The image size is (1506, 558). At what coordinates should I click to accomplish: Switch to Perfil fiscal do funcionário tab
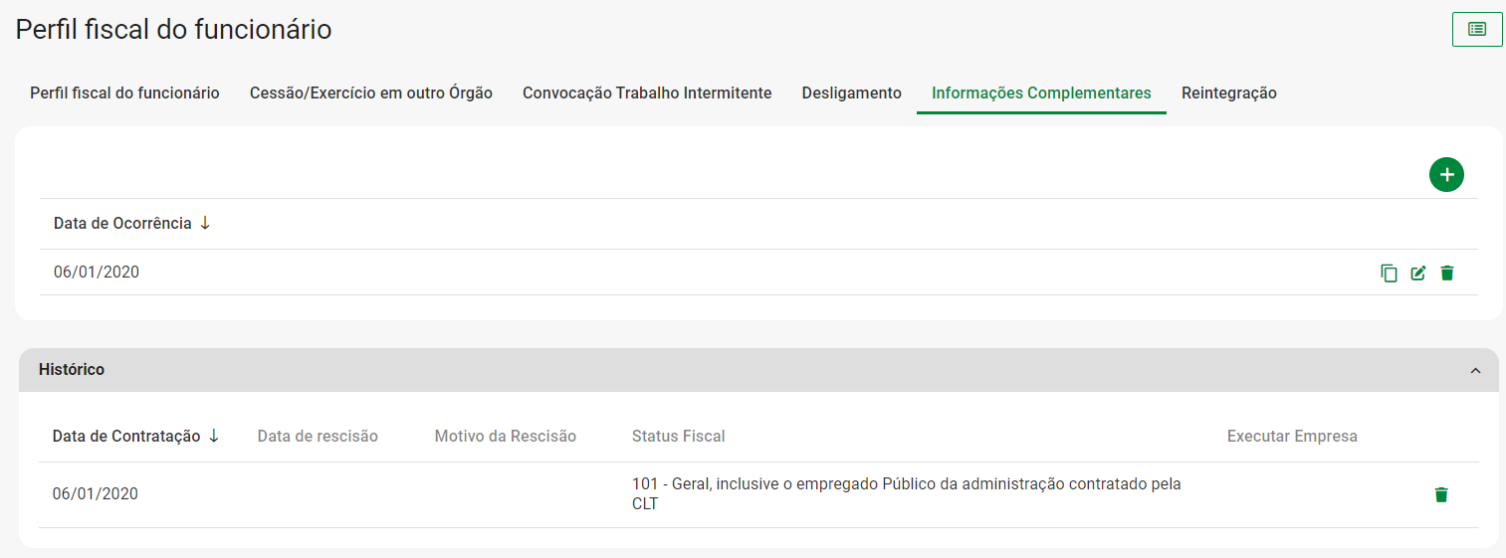[x=124, y=93]
